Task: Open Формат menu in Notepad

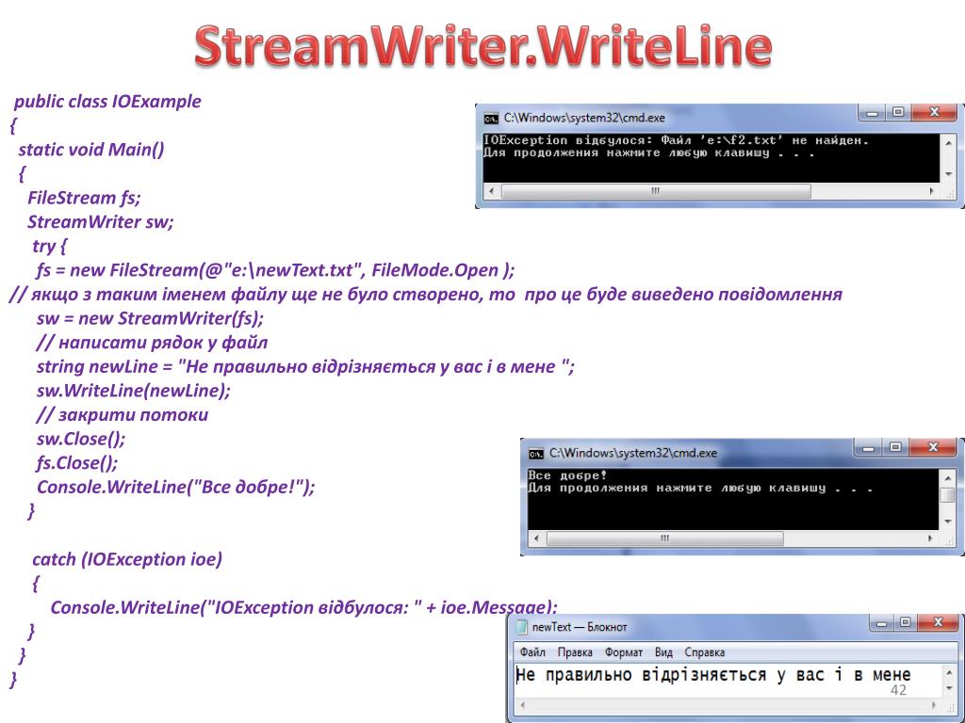Action: [624, 652]
